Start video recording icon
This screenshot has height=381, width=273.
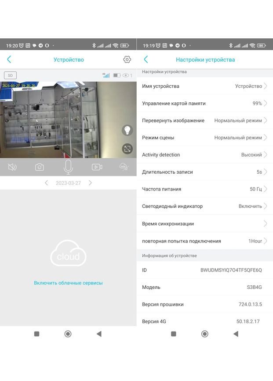coord(97,167)
